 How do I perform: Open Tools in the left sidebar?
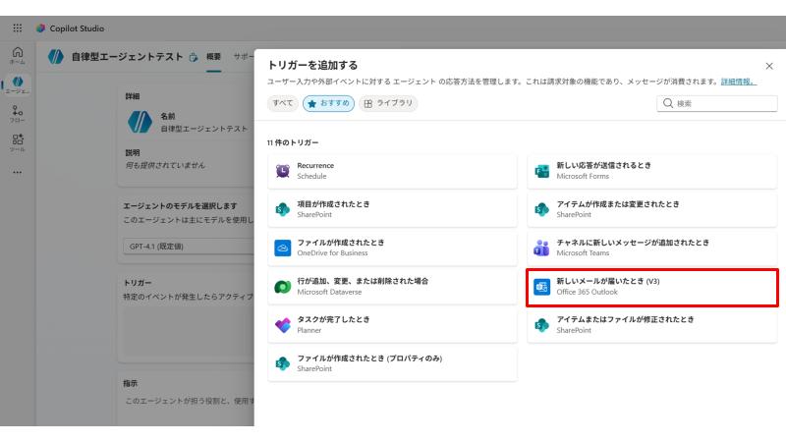pyautogui.click(x=17, y=142)
